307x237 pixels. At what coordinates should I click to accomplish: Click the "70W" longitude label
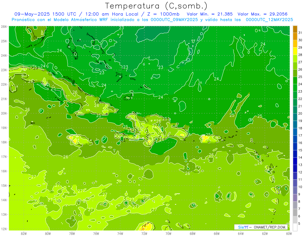168,233
